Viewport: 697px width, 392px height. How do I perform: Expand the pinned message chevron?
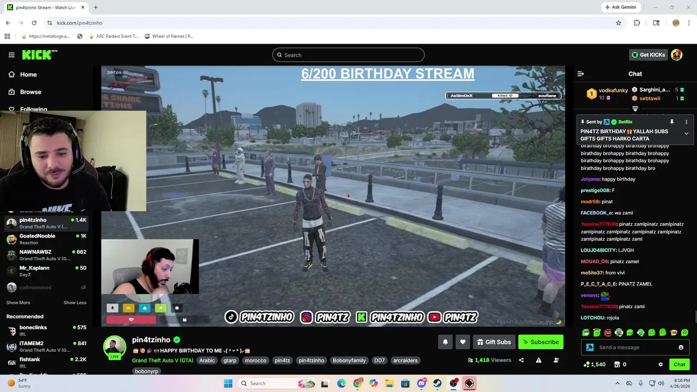click(x=686, y=133)
